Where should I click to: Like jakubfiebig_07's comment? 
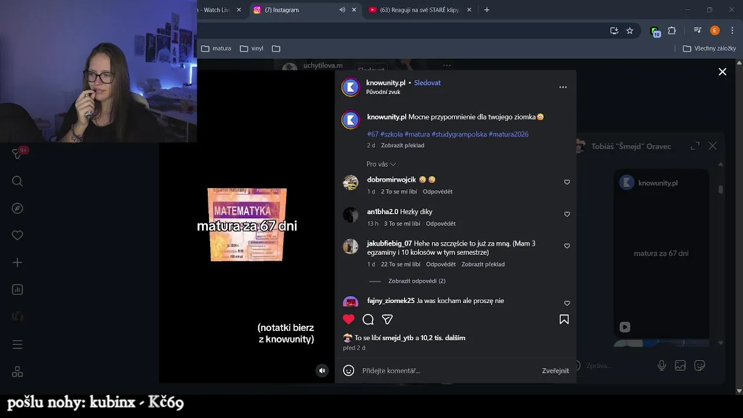pyautogui.click(x=567, y=246)
